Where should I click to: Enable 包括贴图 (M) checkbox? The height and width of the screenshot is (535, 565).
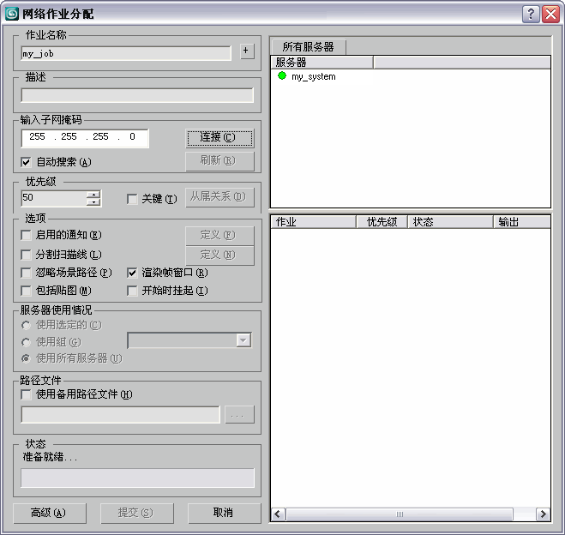tap(26, 291)
